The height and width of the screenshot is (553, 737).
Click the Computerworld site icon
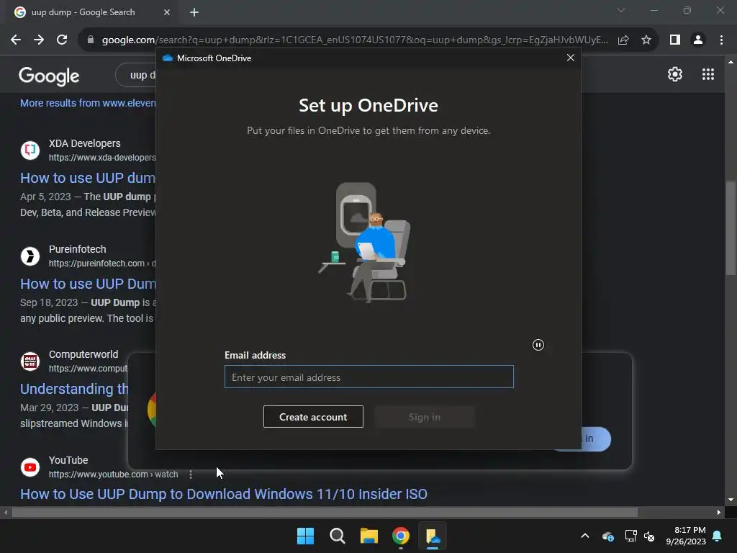click(x=30, y=361)
